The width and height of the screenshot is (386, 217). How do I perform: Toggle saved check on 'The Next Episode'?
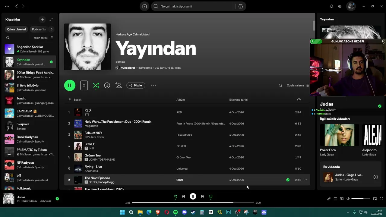(288, 180)
